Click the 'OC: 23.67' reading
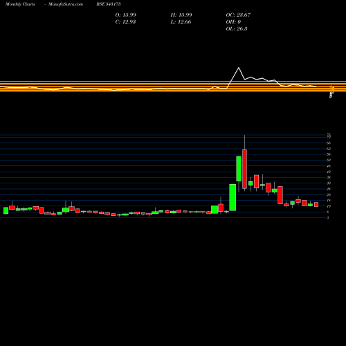This screenshot has width=346, height=346. 238,15
